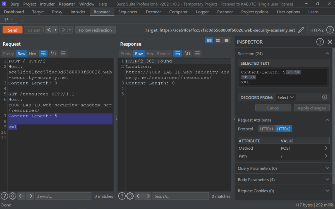
Task: Open Repeater help question mark icon
Action: pyautogui.click(x=330, y=30)
